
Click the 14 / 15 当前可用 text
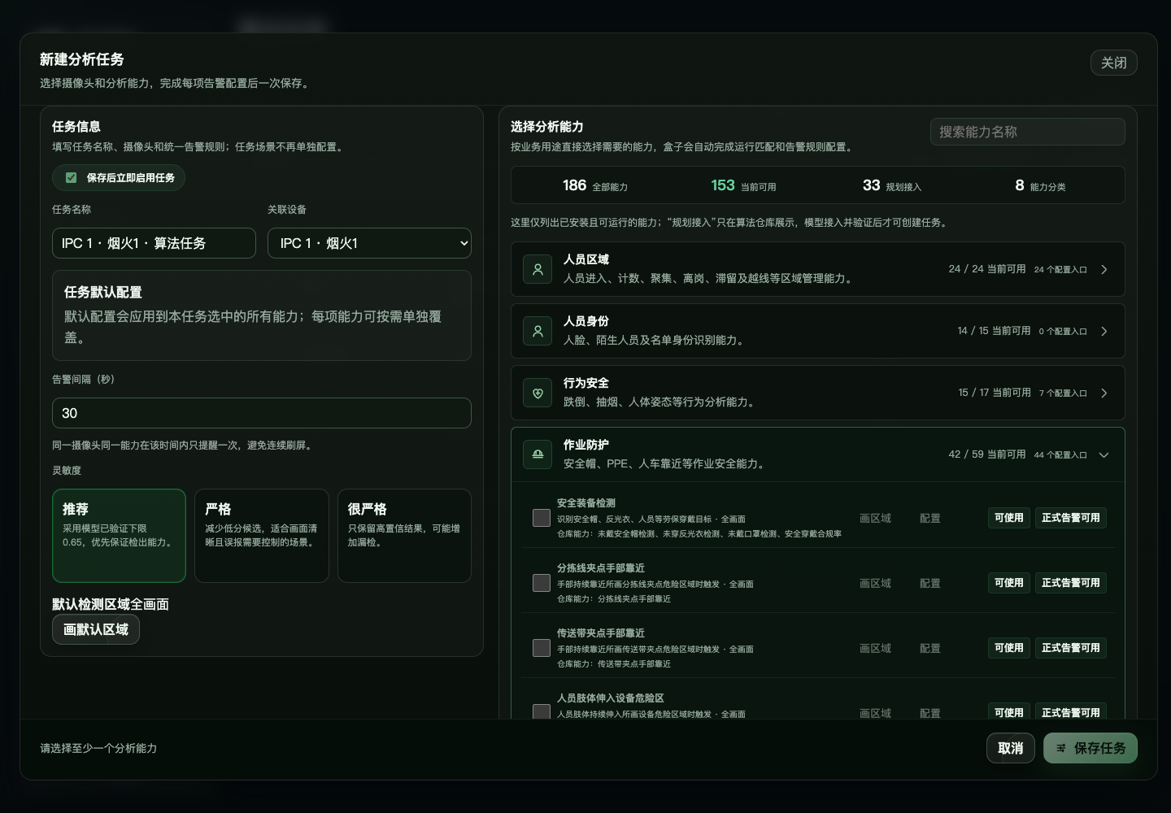point(994,331)
